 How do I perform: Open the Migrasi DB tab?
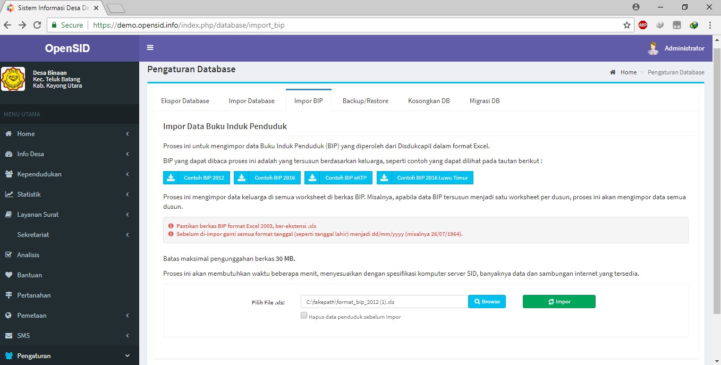tap(485, 101)
